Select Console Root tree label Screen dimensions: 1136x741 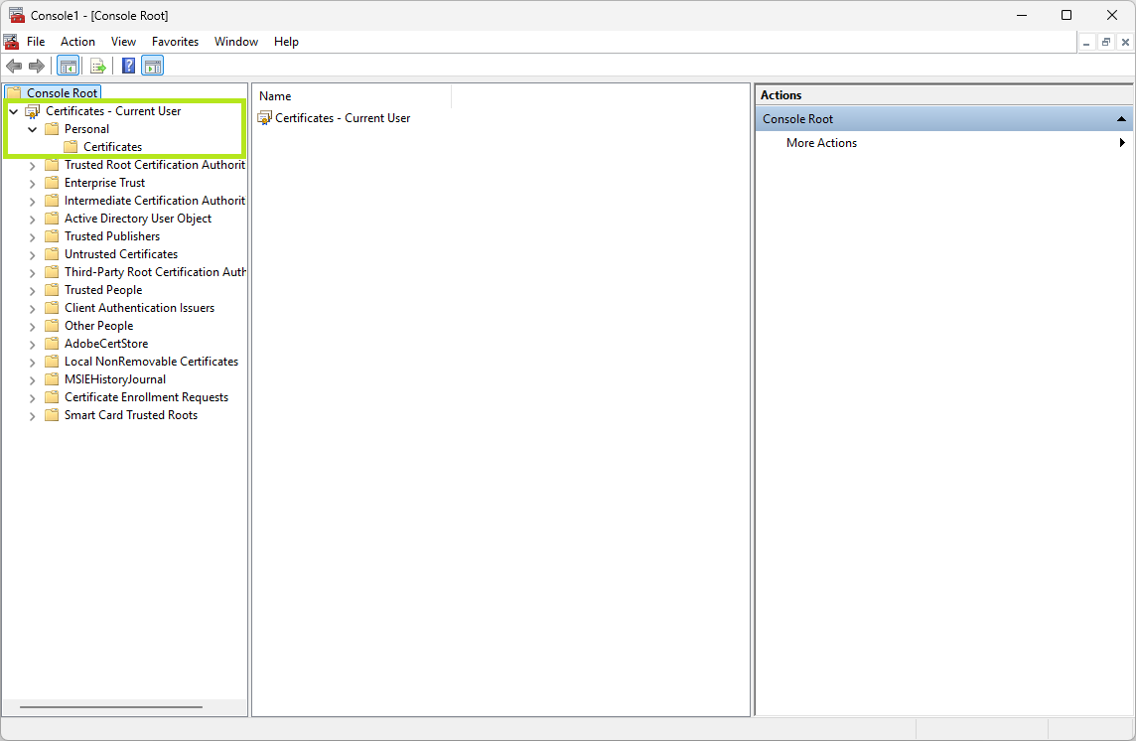point(62,92)
